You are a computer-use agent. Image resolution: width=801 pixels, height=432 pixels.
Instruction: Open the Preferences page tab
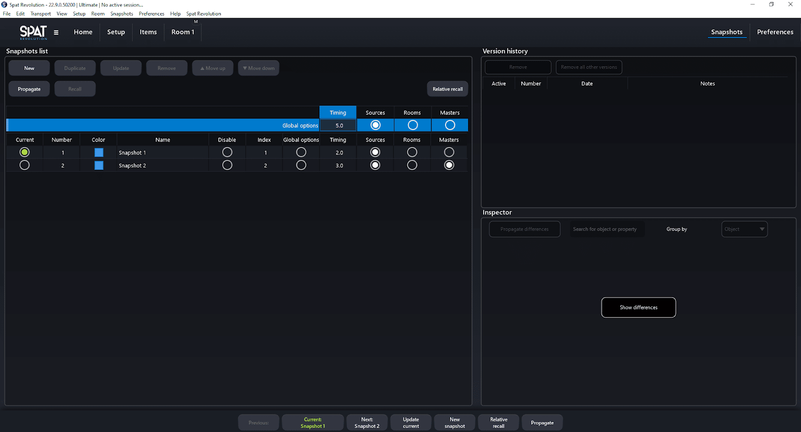(774, 32)
